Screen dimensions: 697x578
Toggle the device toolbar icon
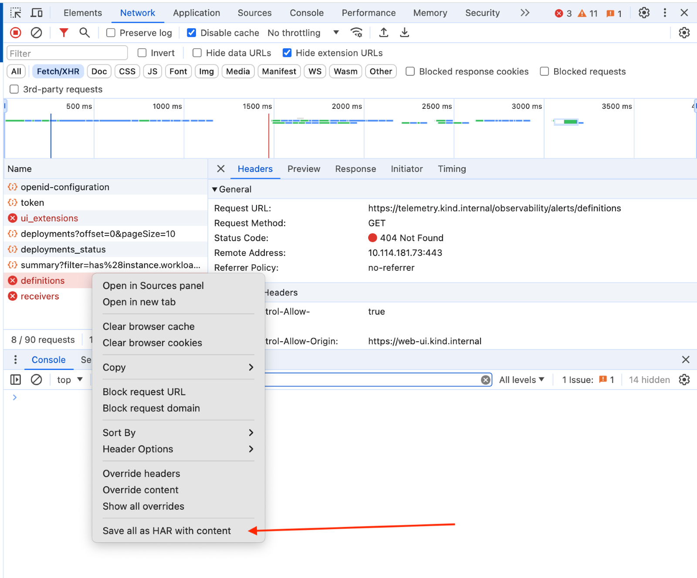[x=37, y=13]
